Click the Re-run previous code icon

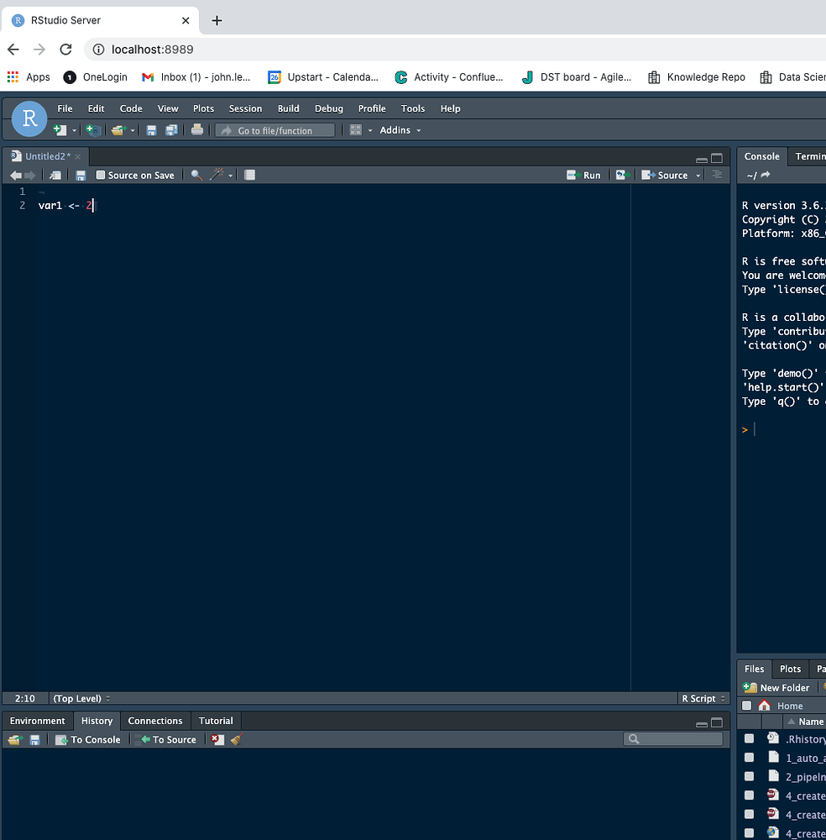[x=622, y=175]
